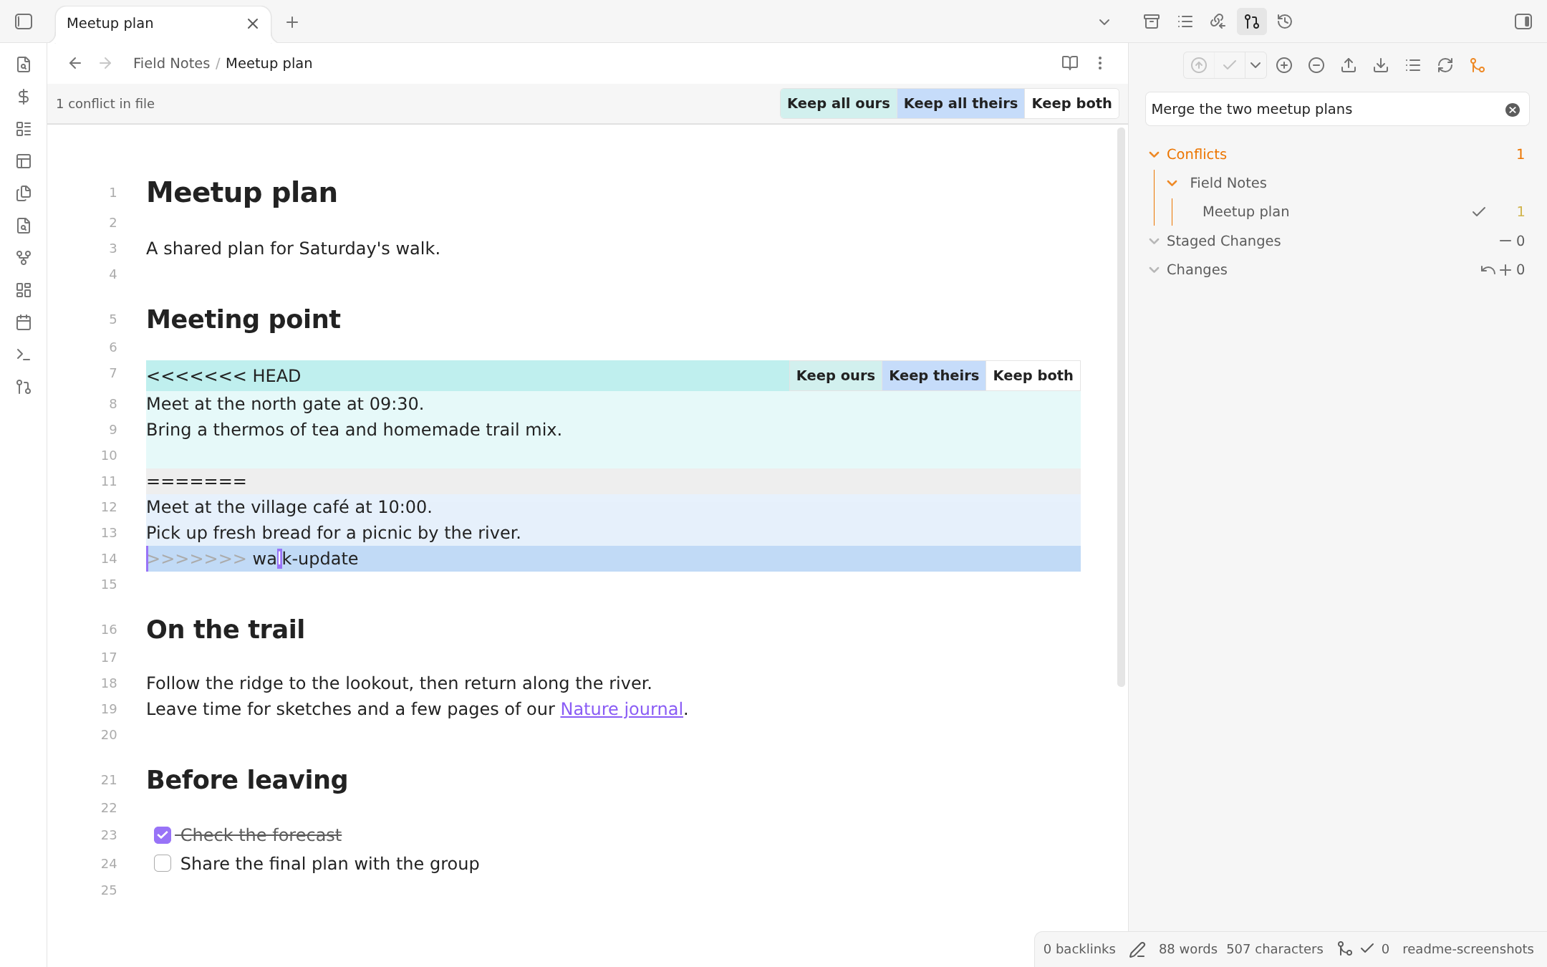
Task: Click the Keep all theirs button
Action: (x=960, y=103)
